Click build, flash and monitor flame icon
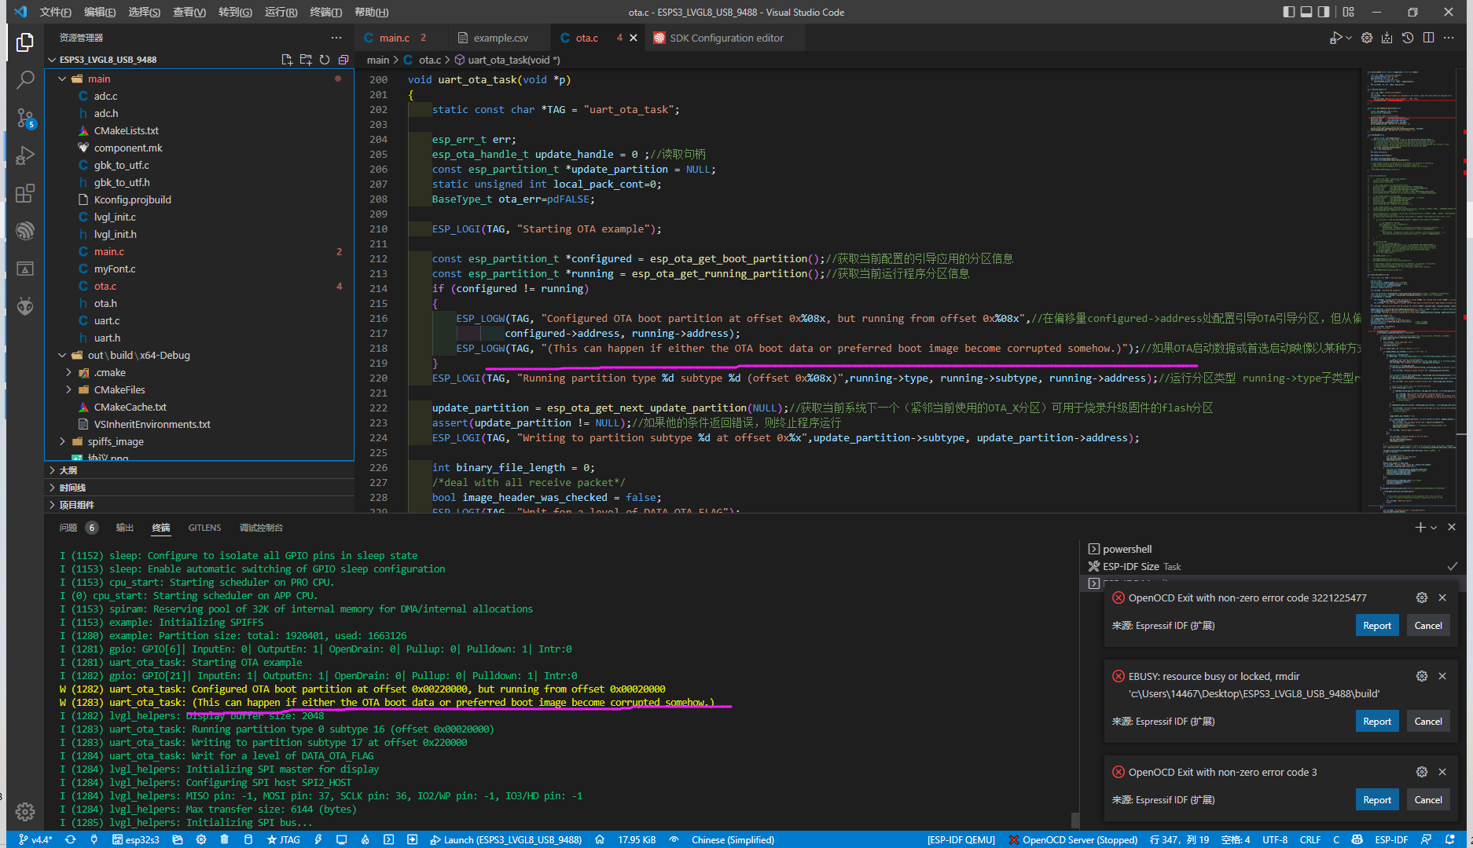This screenshot has height=848, width=1473. point(365,839)
